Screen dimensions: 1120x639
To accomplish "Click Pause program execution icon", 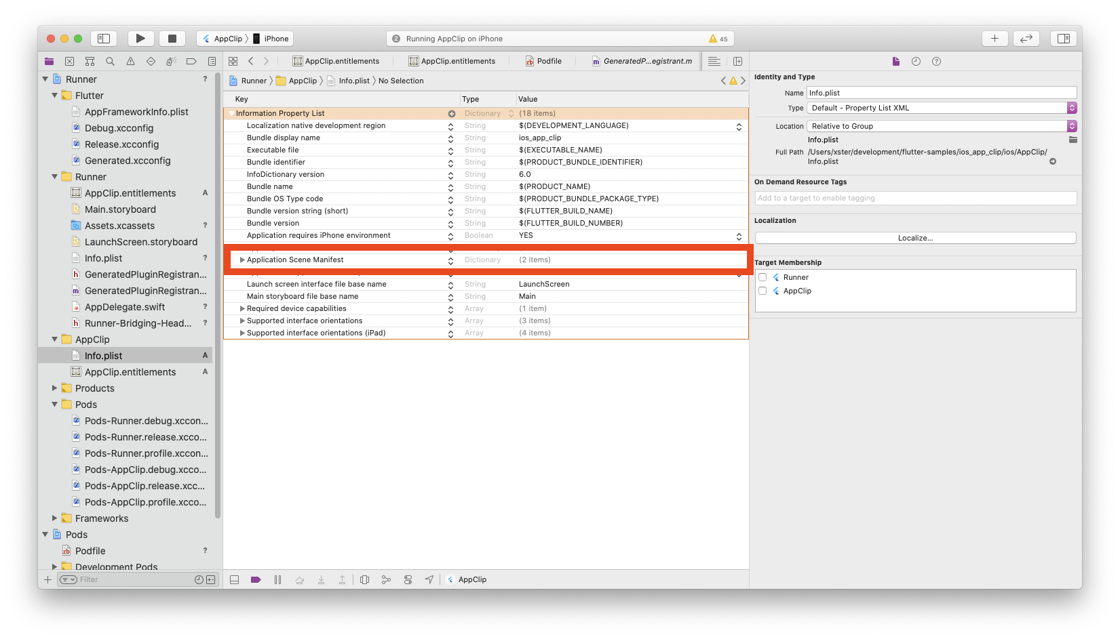I will (277, 579).
